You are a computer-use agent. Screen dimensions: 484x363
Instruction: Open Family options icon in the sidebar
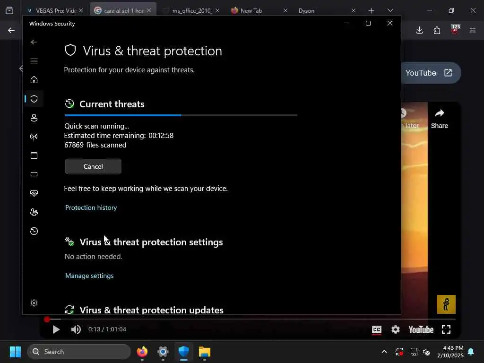[x=34, y=212]
